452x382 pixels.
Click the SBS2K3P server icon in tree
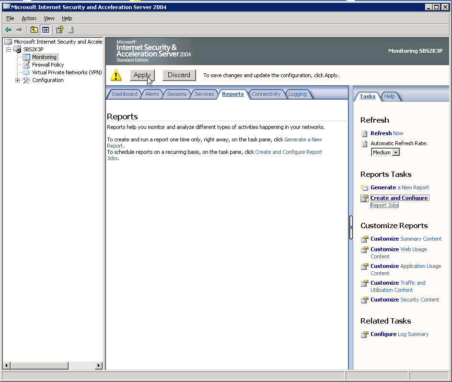click(17, 49)
